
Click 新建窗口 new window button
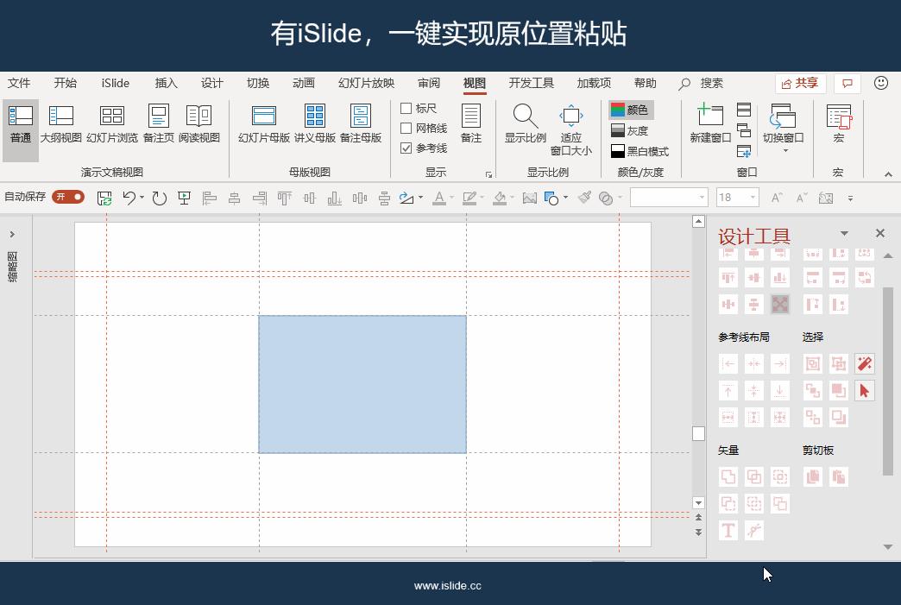[x=710, y=123]
